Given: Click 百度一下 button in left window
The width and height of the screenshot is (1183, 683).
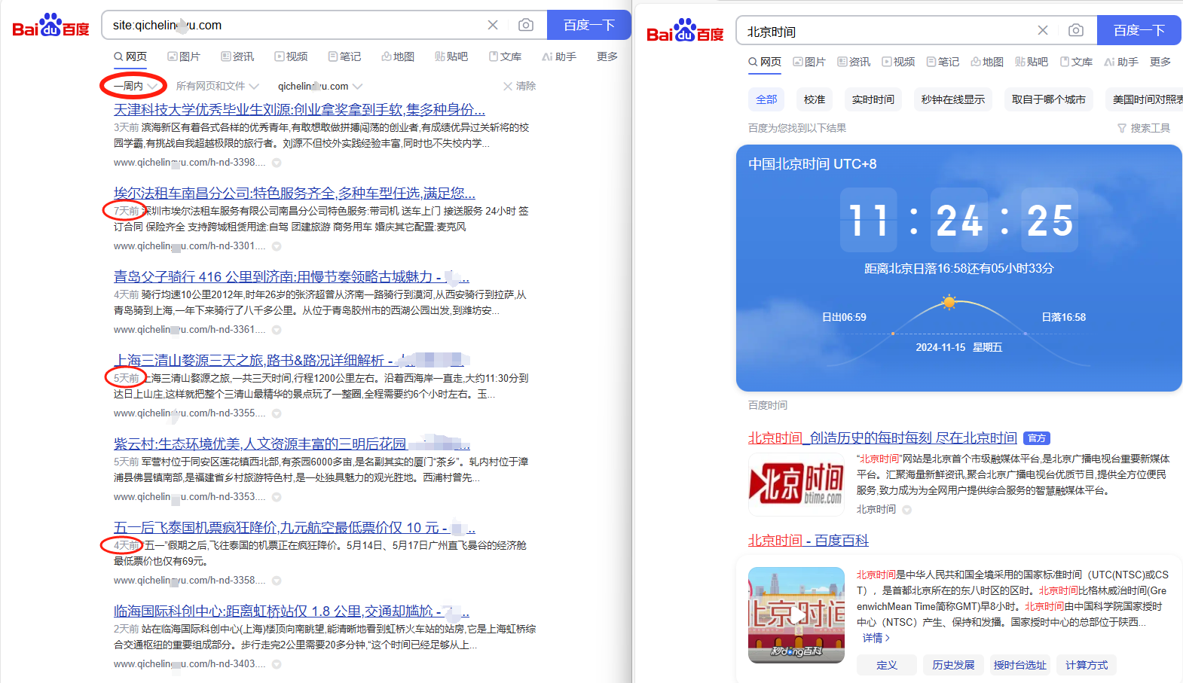Looking at the screenshot, I should point(589,25).
